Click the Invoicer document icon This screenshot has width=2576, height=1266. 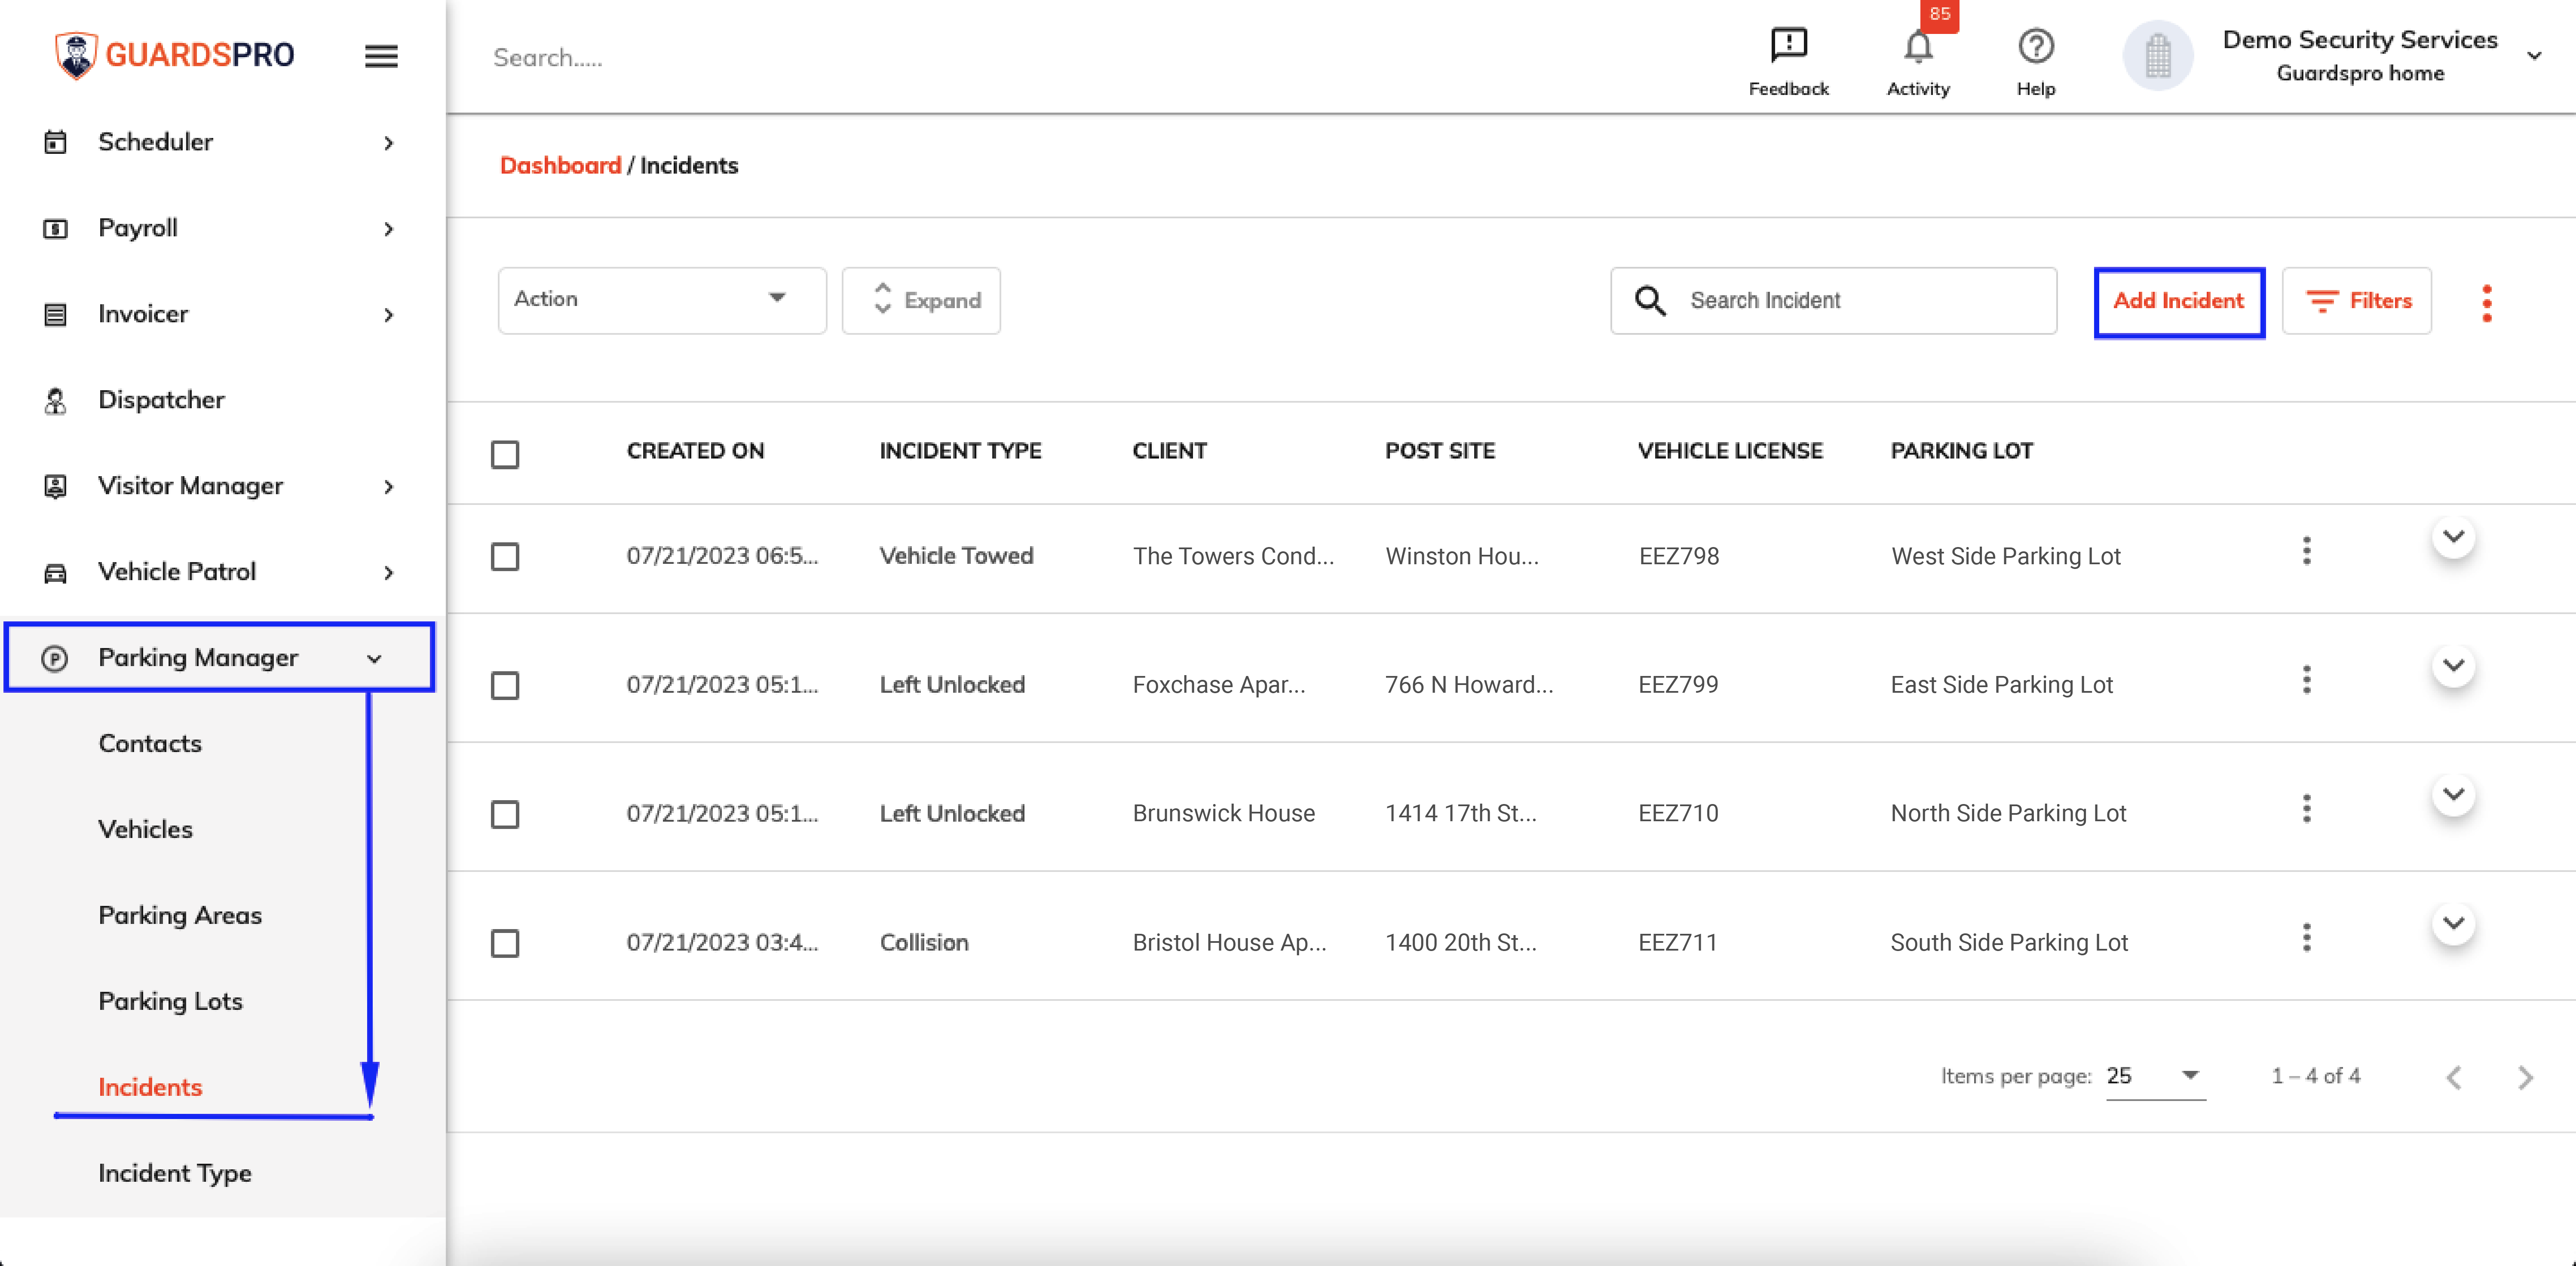[56, 315]
